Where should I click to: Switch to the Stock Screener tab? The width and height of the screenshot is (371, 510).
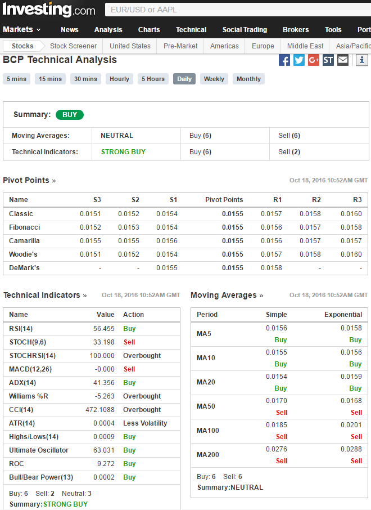[73, 46]
